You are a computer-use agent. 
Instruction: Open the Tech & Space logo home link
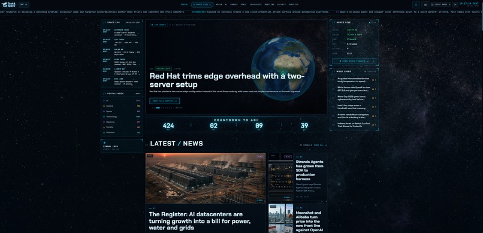click(x=8, y=5)
